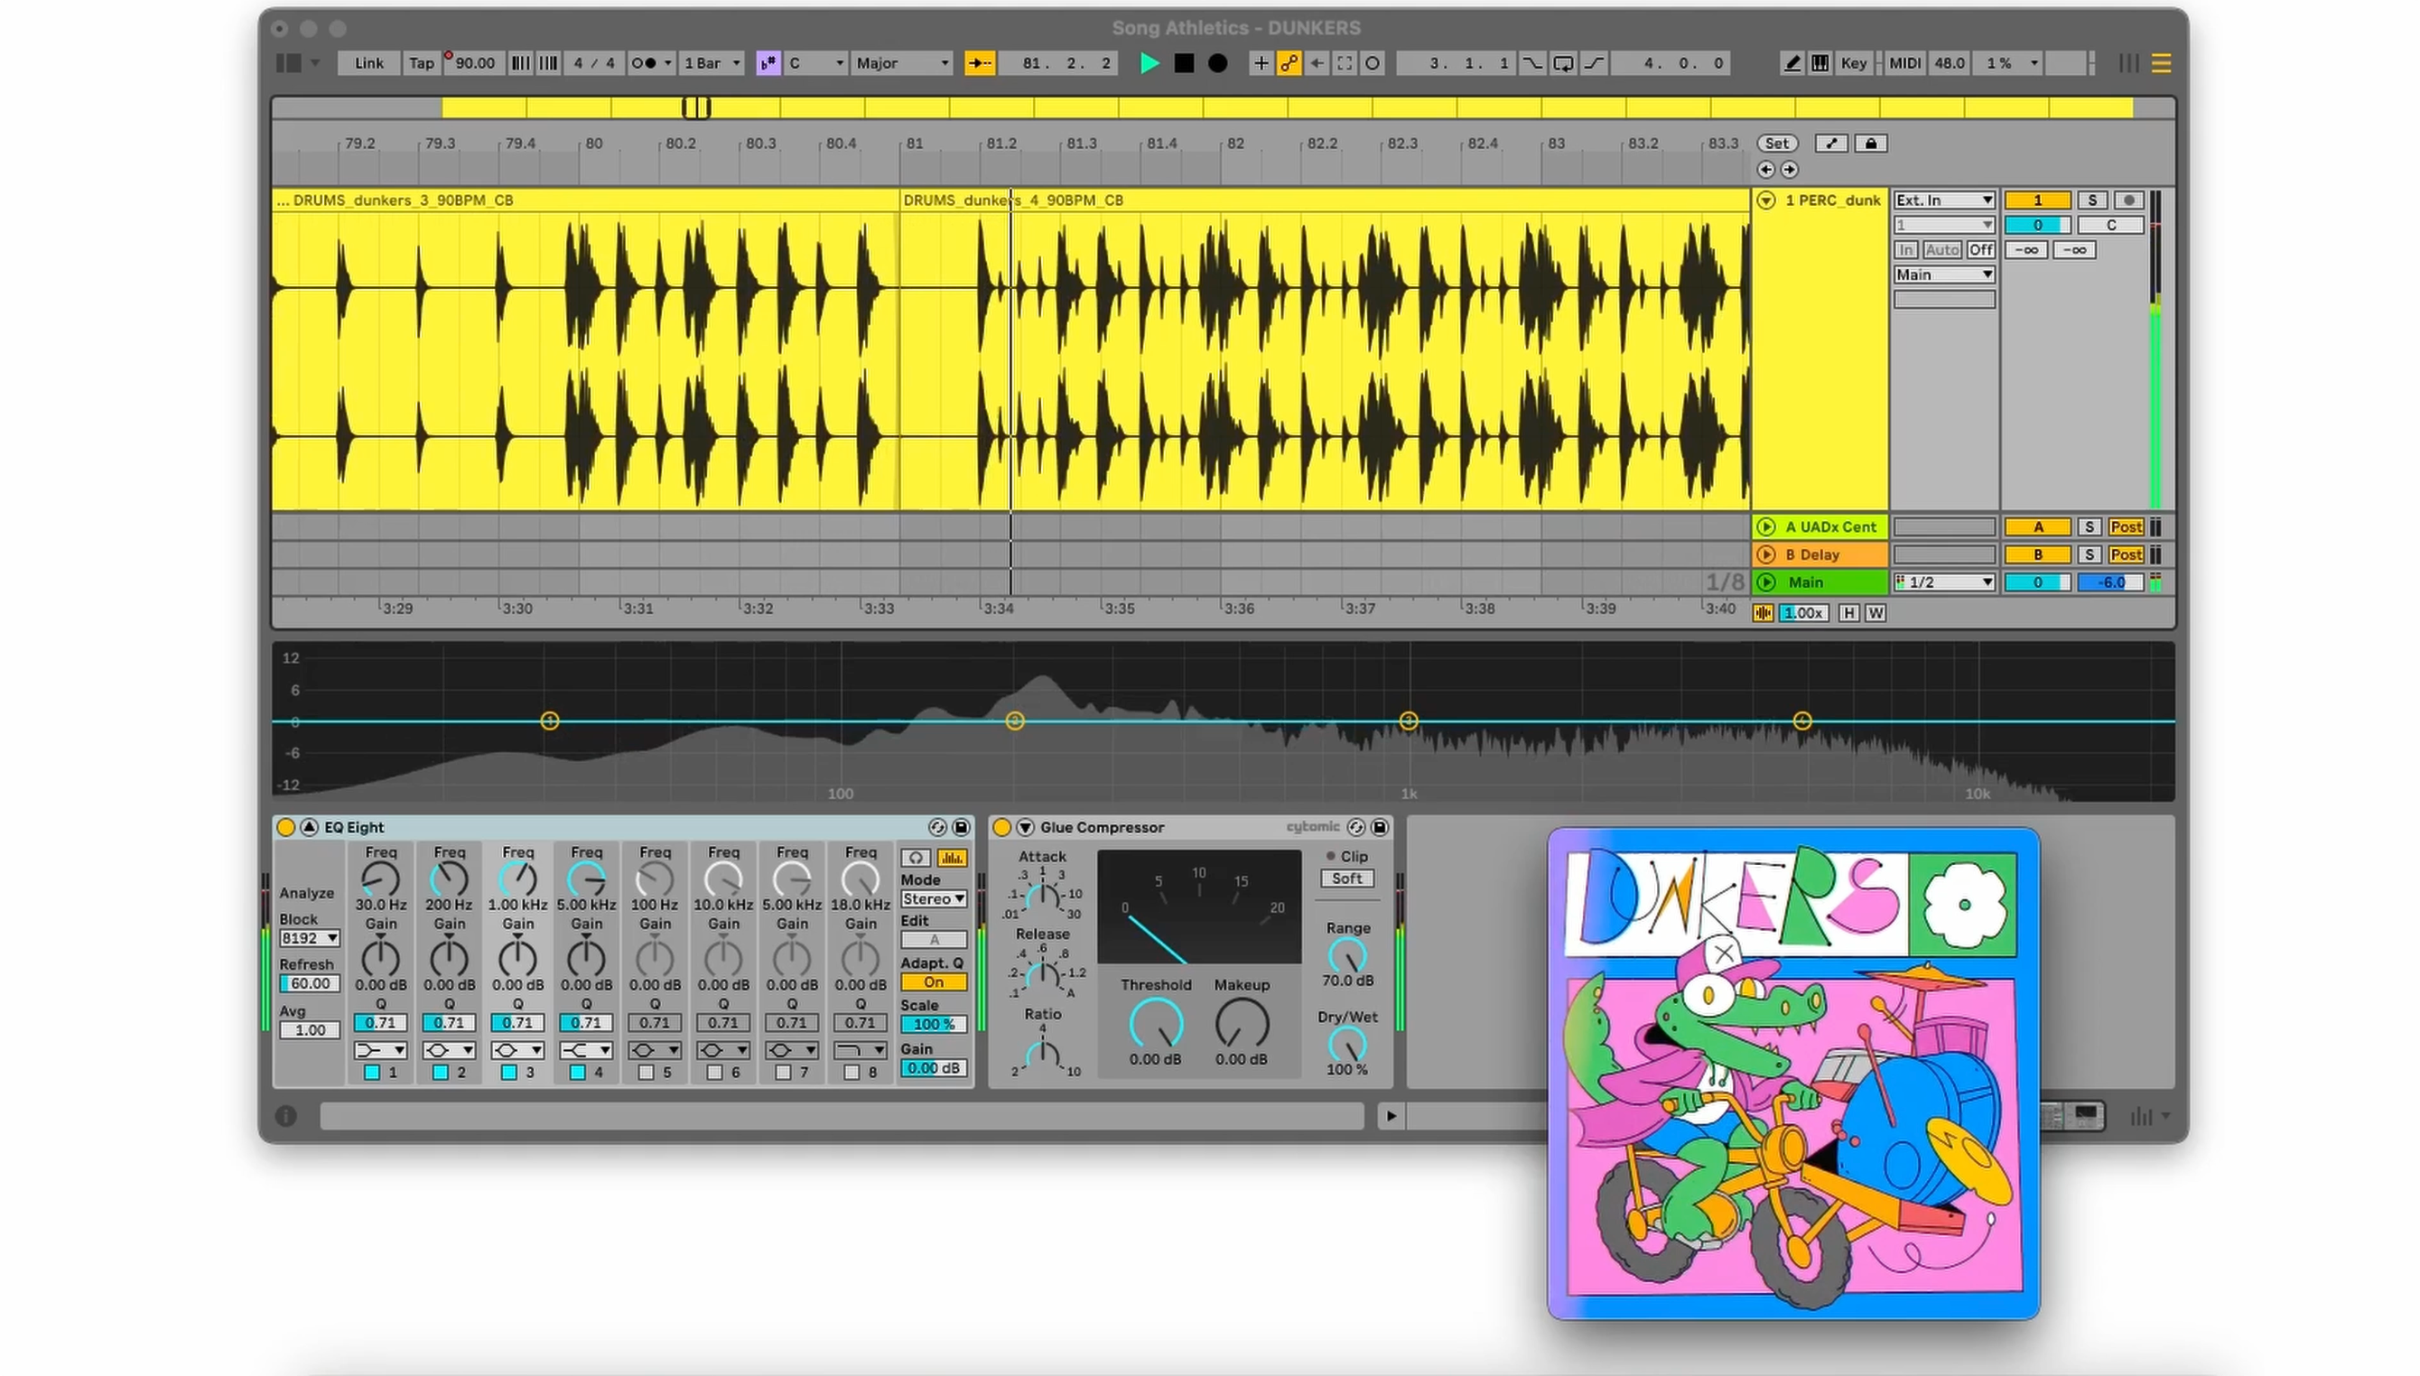Enable EQ band 5 activator
Viewport: 2420px width, 1376px height.
coord(647,1073)
